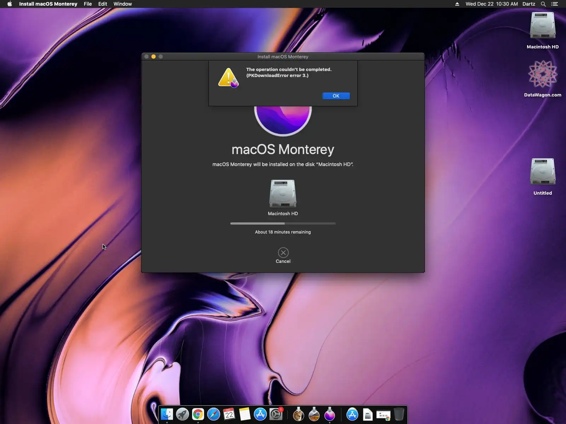Restore the minimized Chrome window from the Dock

[383, 415]
